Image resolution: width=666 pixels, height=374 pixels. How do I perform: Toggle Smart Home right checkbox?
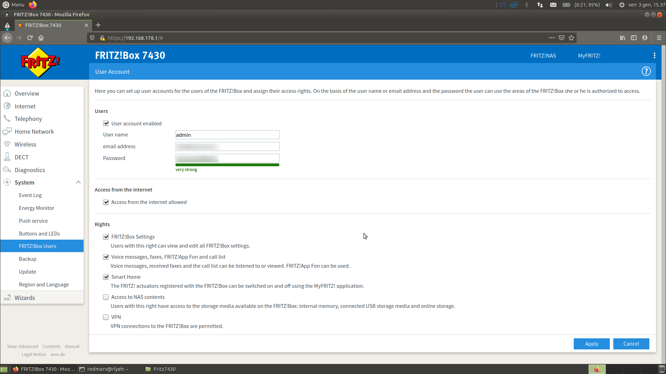coord(106,277)
